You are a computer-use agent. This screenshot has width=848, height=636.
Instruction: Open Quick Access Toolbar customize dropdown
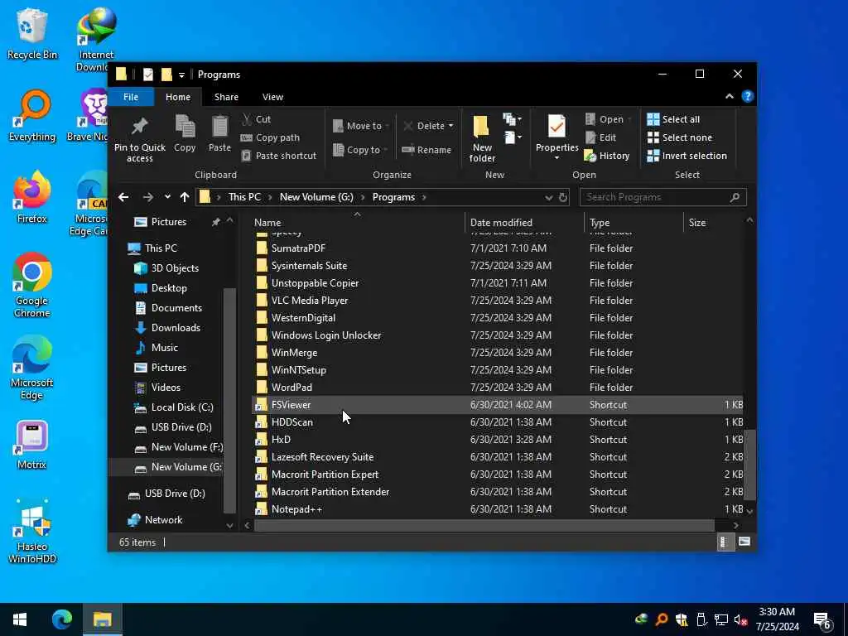(x=181, y=75)
